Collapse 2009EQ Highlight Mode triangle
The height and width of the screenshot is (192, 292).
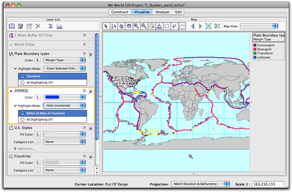15,106
